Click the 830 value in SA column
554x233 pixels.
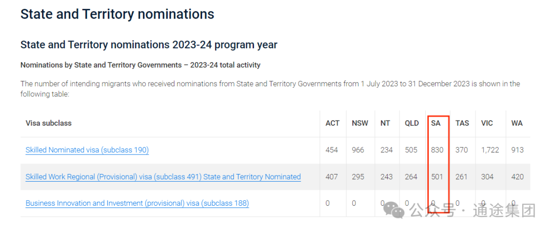pyautogui.click(x=438, y=150)
